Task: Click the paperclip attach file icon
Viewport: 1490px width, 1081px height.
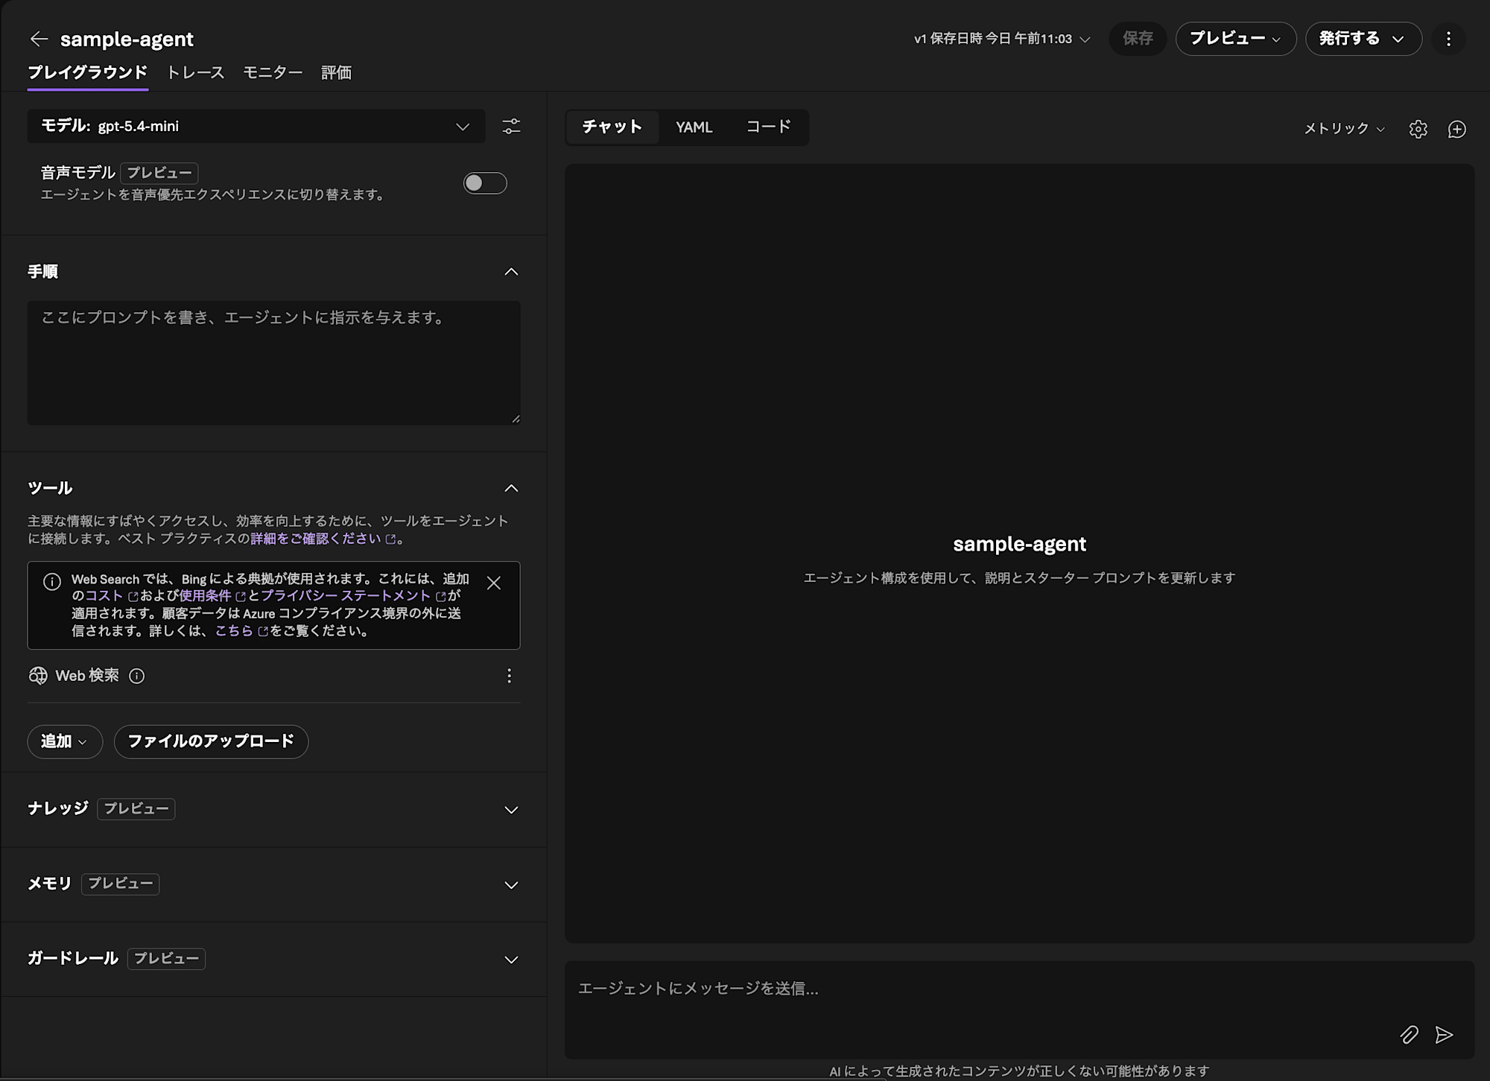Action: point(1408,1035)
